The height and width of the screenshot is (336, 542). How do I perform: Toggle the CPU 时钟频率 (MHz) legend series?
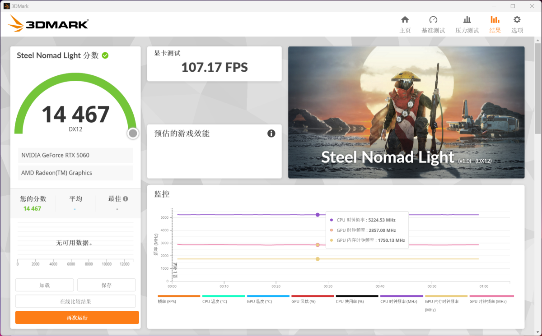click(401, 299)
